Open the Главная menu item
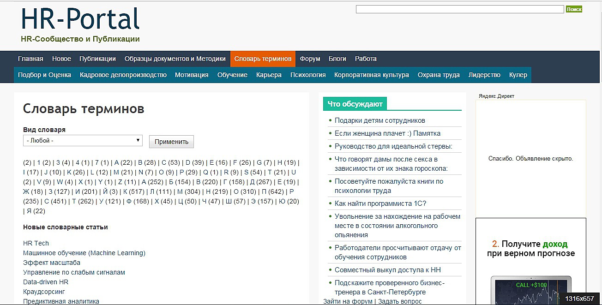The height and width of the screenshot is (305, 602). [x=30, y=59]
